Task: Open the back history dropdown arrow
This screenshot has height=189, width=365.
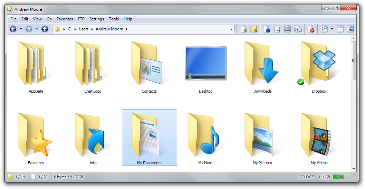Action: click(x=21, y=29)
